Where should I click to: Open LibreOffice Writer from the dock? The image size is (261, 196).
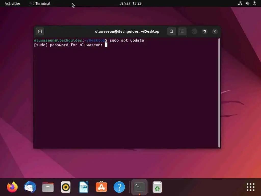point(83,187)
